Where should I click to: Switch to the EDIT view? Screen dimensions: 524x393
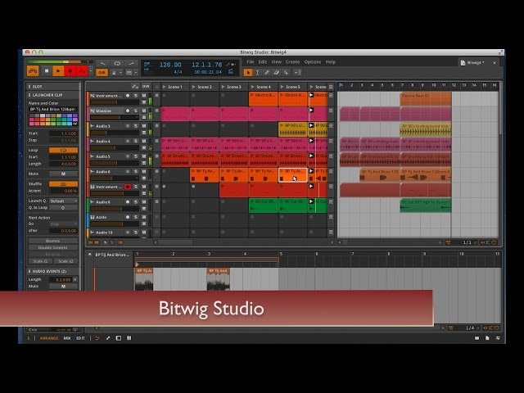(80, 338)
